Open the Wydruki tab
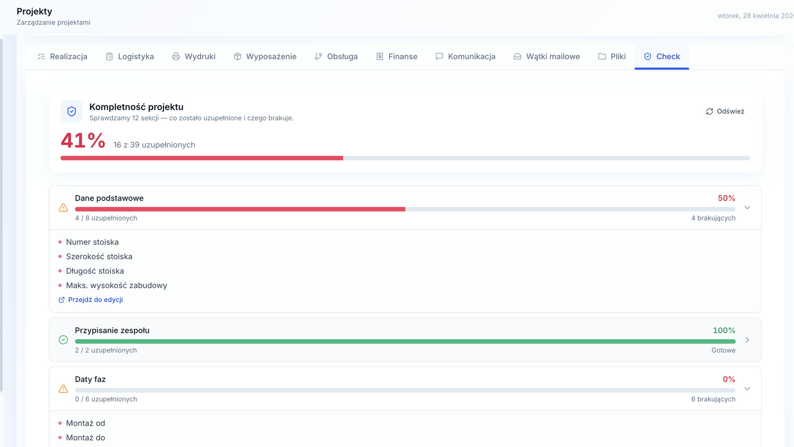Screen dimensions: 794x447 [194, 57]
